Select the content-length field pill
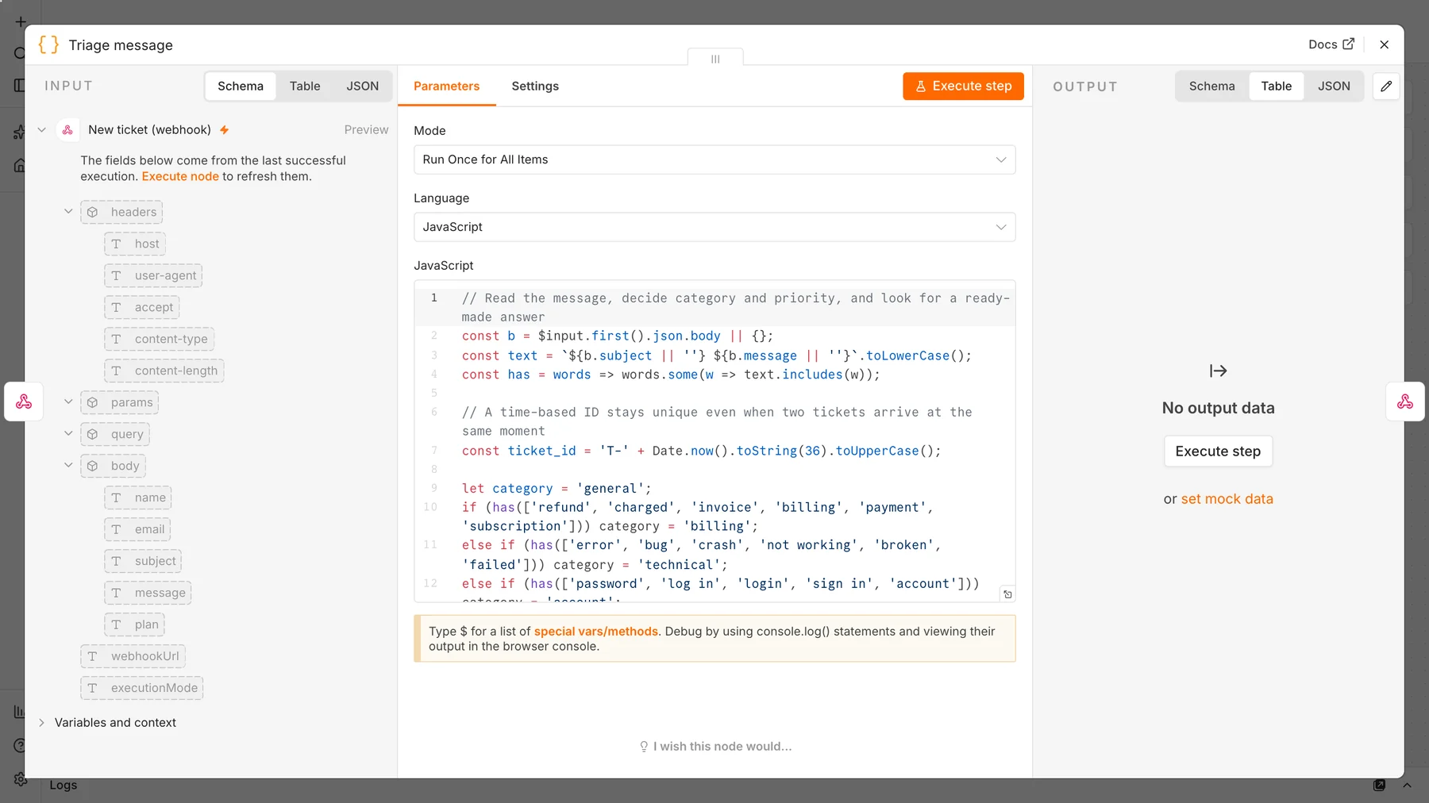This screenshot has width=1429, height=803. pyautogui.click(x=164, y=371)
